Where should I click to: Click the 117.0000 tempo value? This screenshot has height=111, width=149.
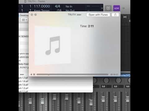point(42,6)
